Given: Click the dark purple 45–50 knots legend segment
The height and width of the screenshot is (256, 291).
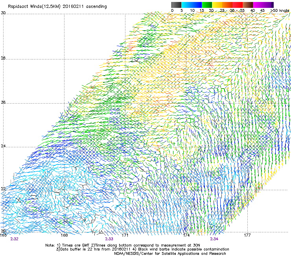Looking at the screenshot, I should pyautogui.click(x=268, y=5).
